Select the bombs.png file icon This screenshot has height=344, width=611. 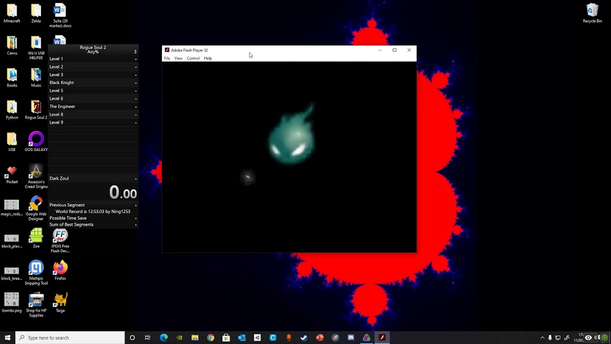pos(12,303)
